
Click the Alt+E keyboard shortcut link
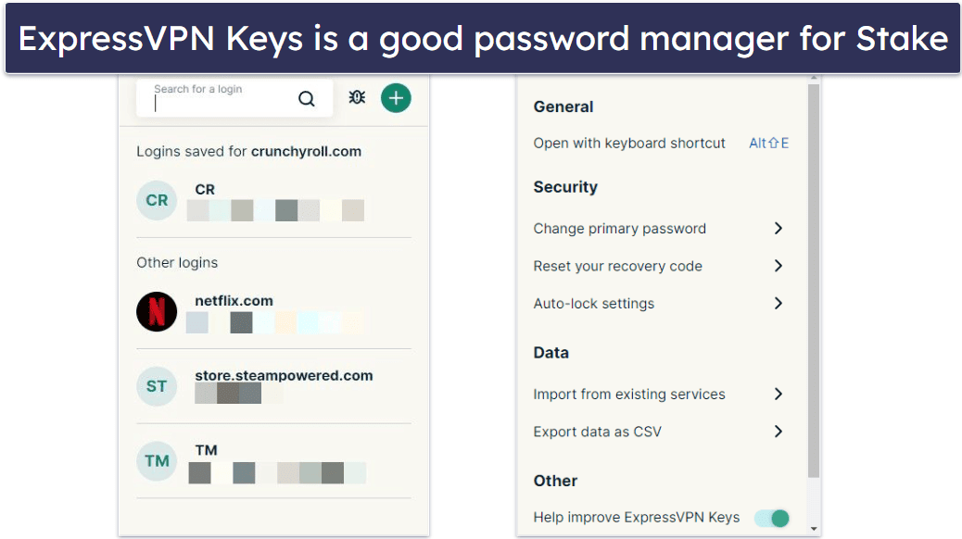(x=768, y=144)
